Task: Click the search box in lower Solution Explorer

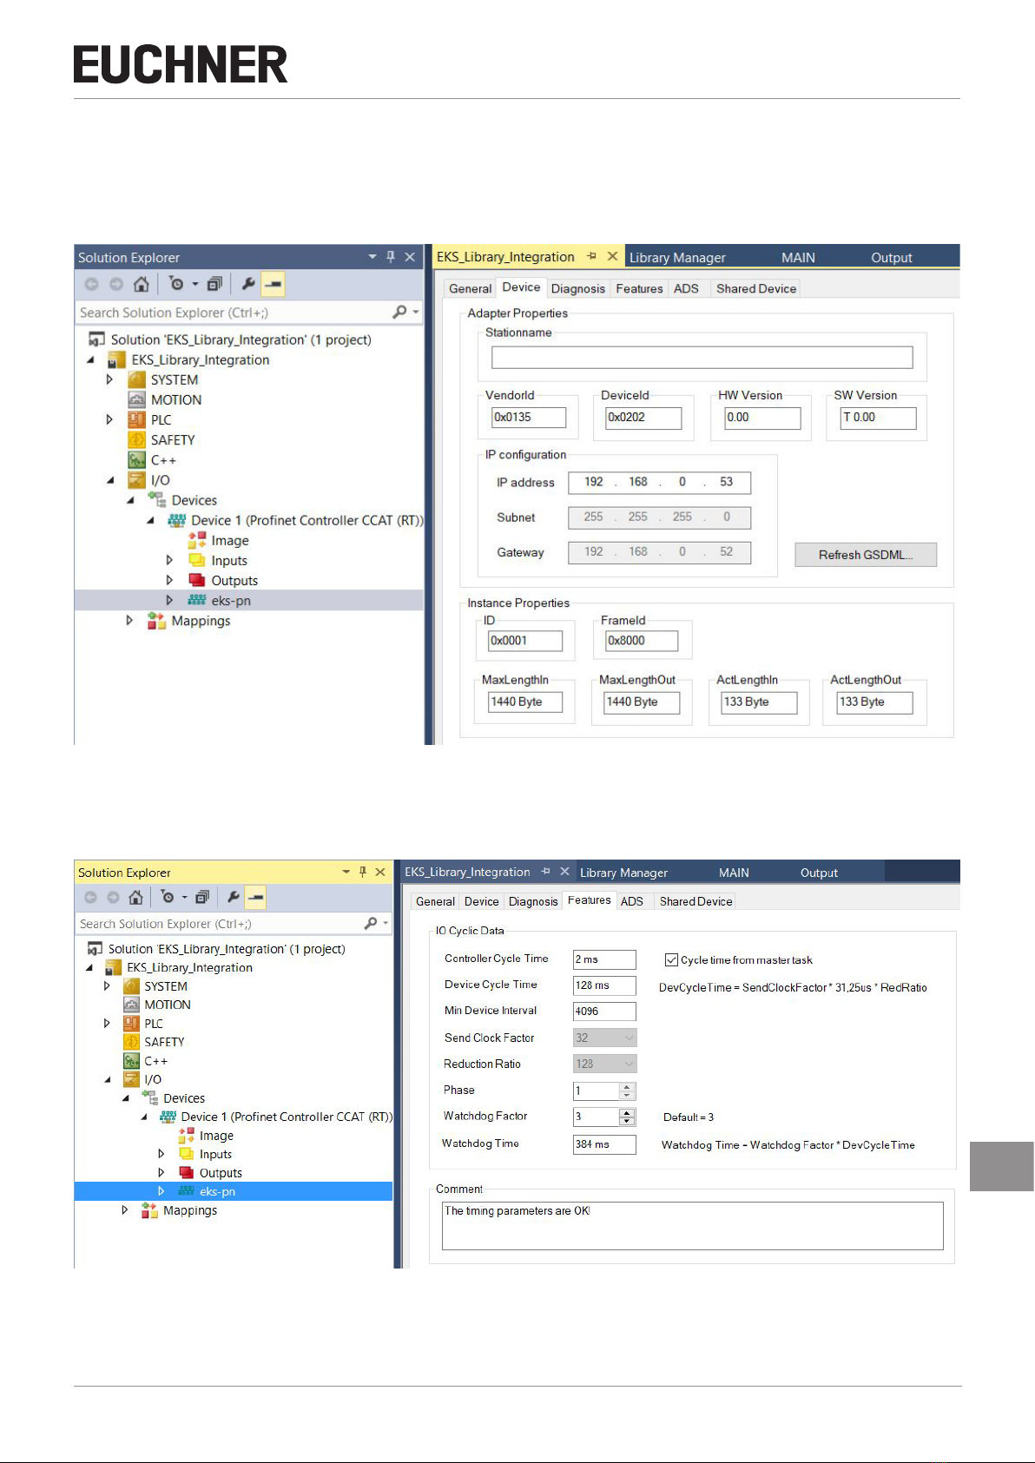Action: point(233,924)
